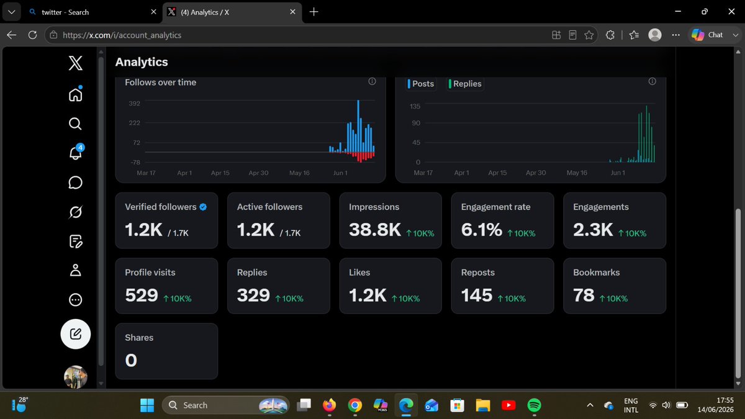Screen dimensions: 745x419
Task: Click the white compose post button
Action: pyautogui.click(x=76, y=334)
